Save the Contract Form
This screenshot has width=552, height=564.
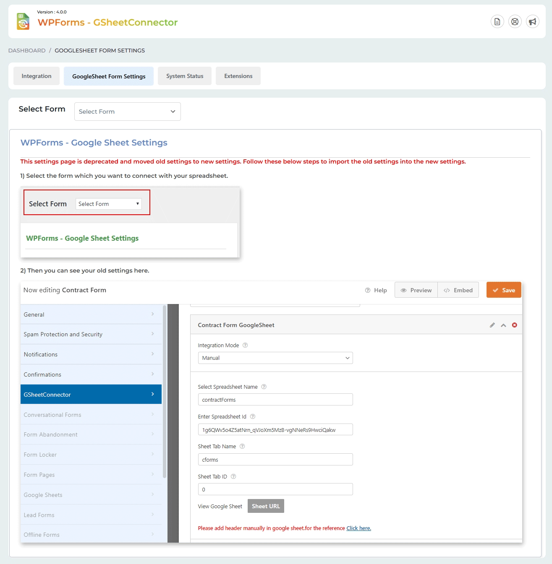tap(503, 290)
